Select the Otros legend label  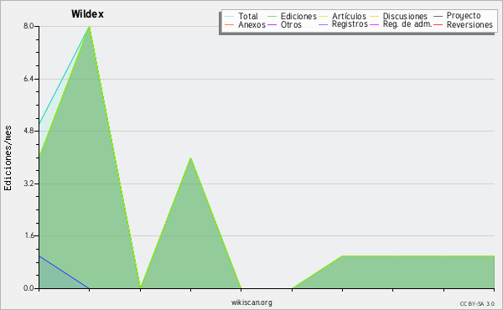click(x=291, y=24)
